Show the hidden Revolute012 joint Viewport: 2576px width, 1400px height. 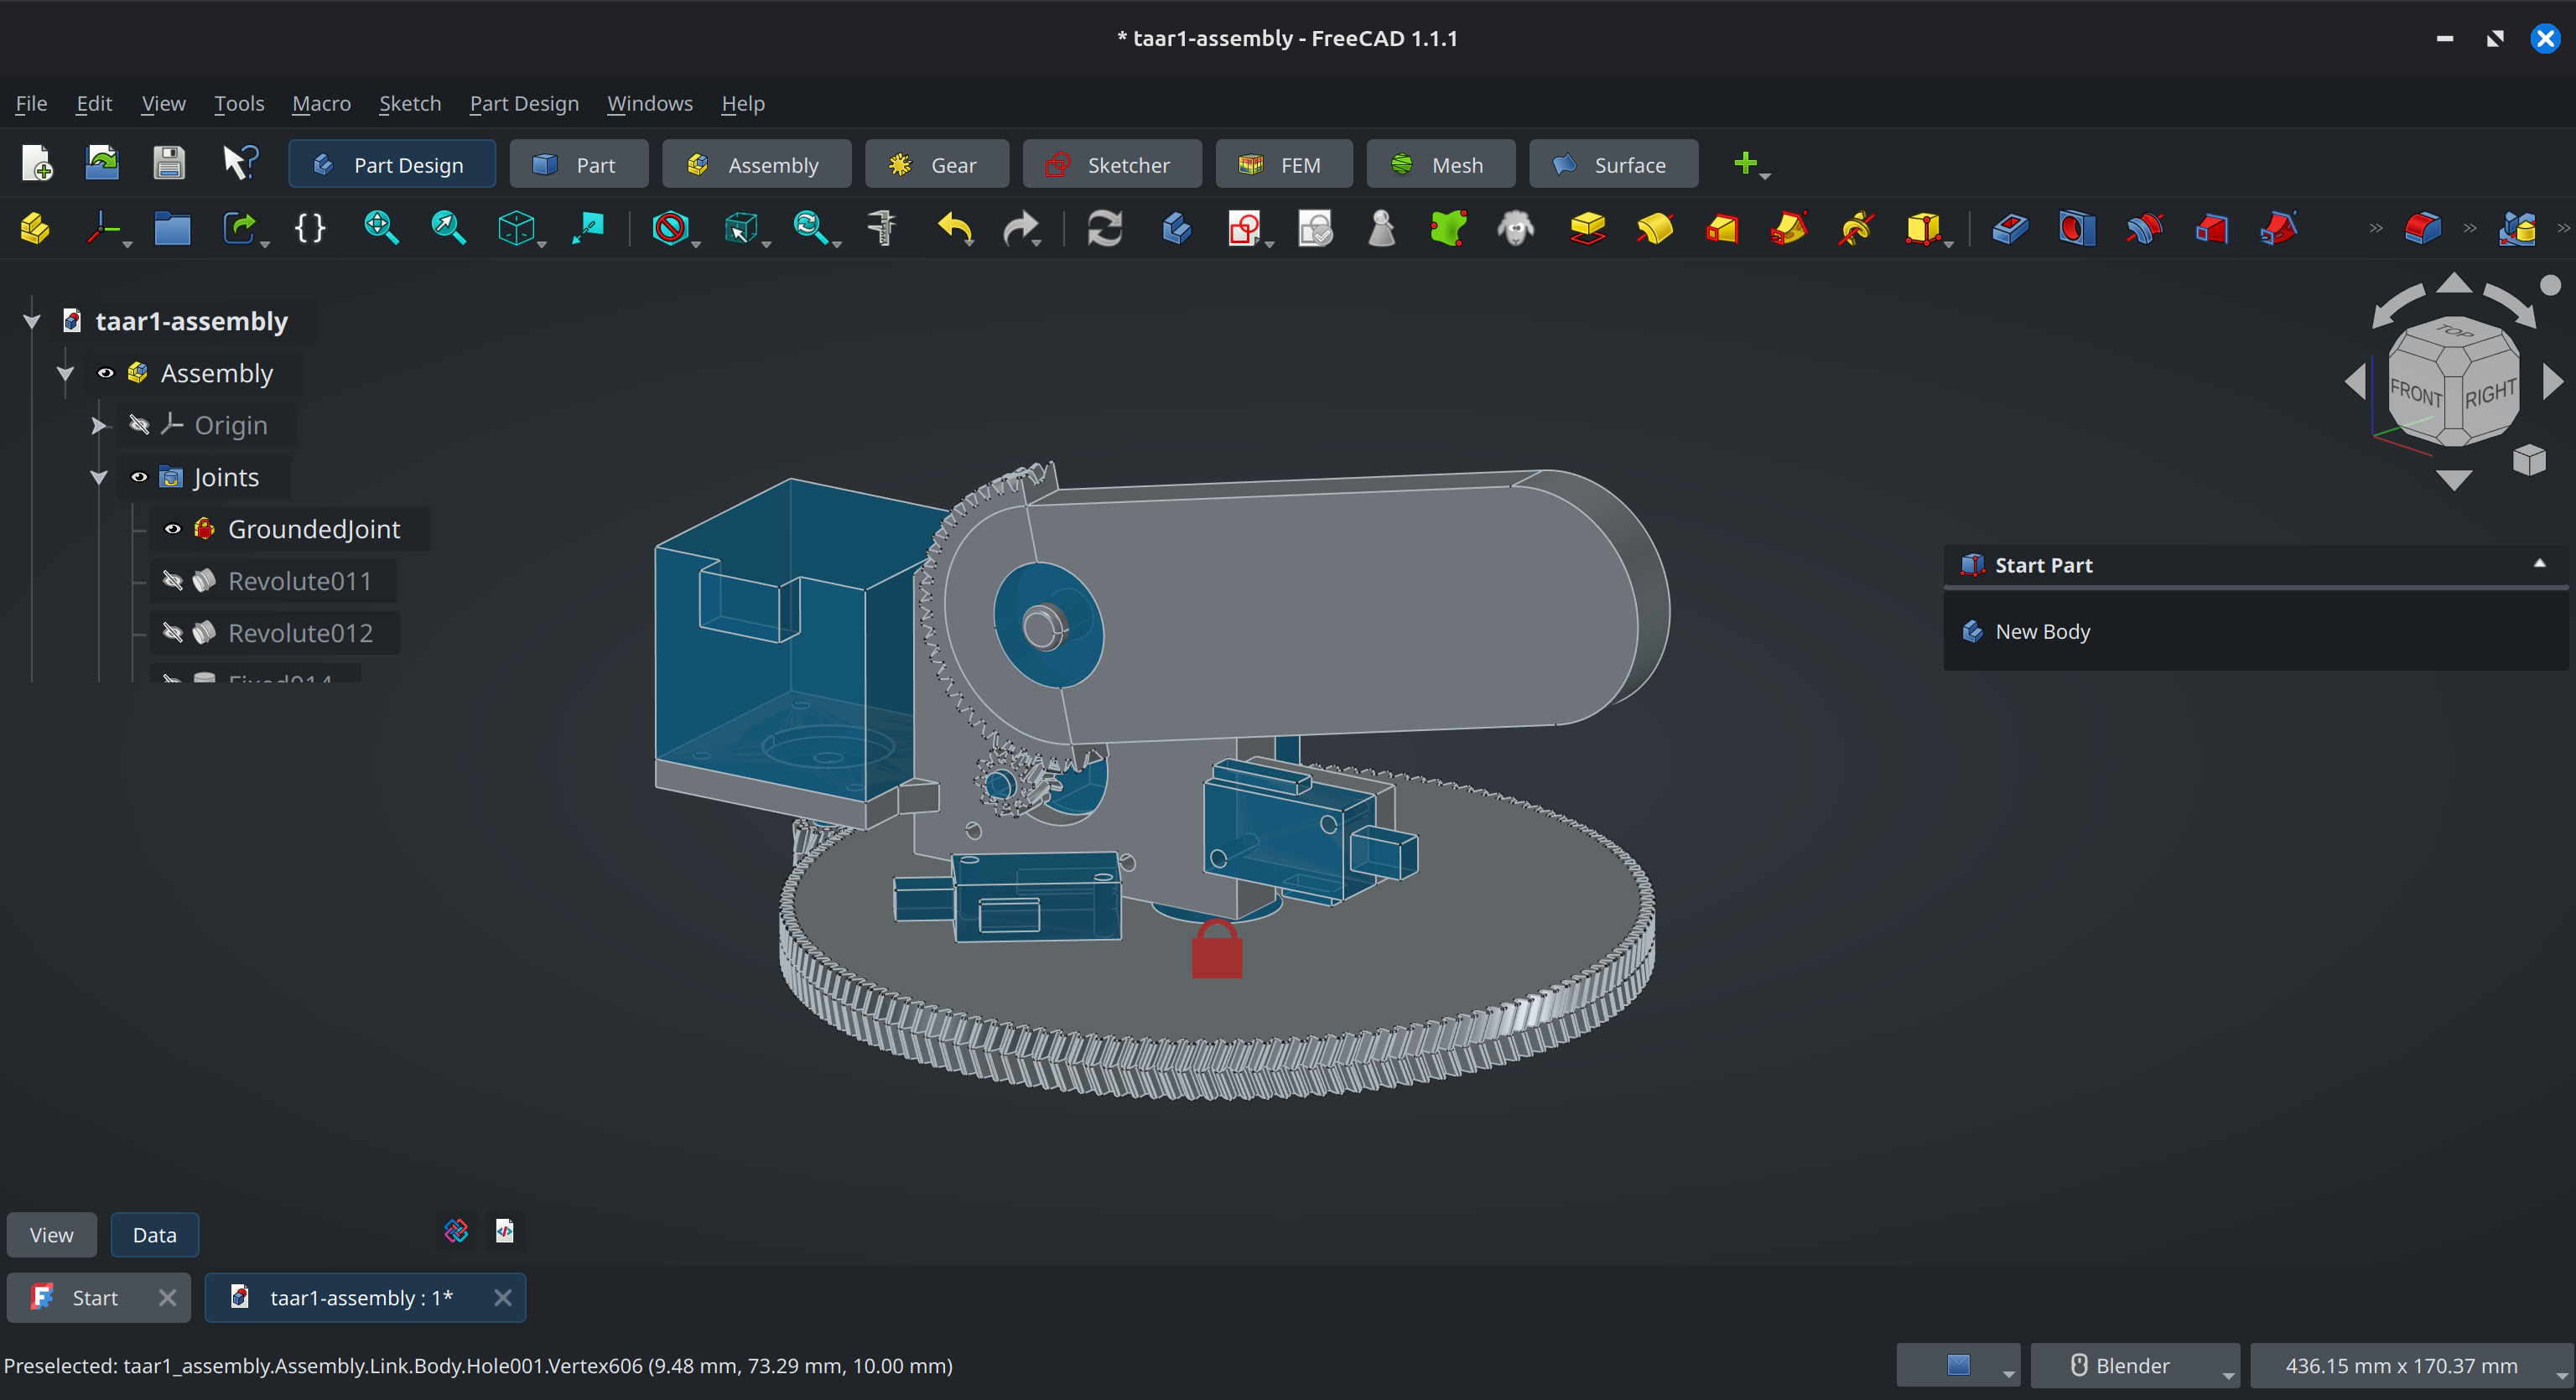click(172, 633)
